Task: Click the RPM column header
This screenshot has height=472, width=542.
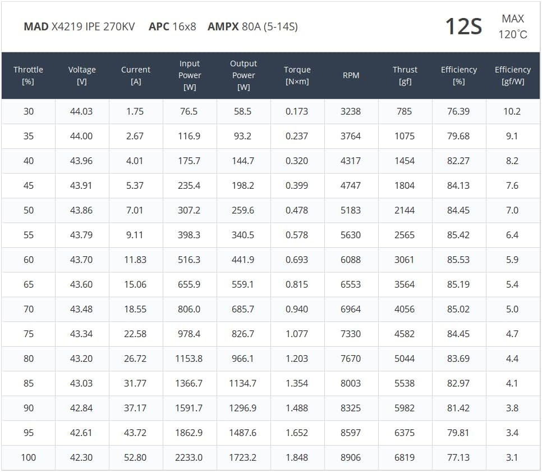Action: pyautogui.click(x=351, y=75)
